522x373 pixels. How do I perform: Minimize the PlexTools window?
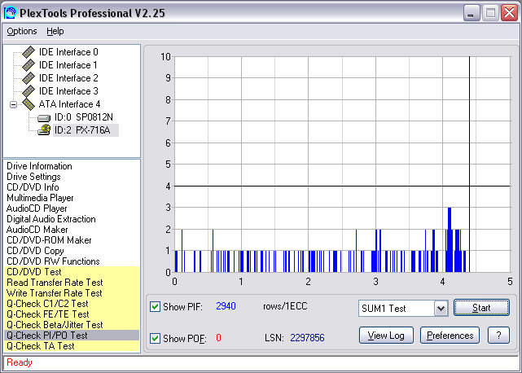[x=471, y=13]
